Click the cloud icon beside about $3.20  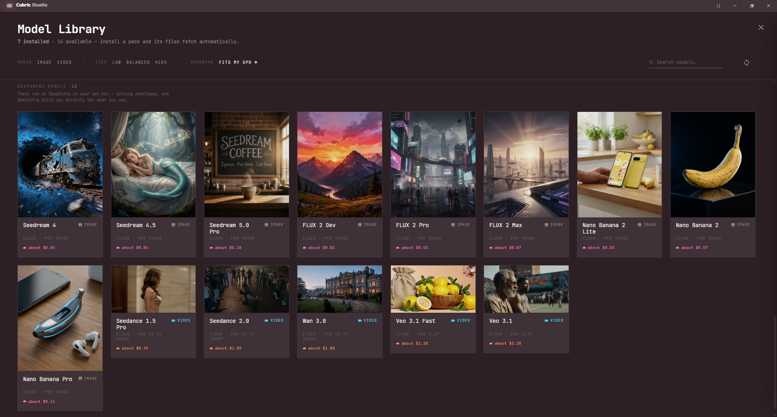[x=491, y=343]
